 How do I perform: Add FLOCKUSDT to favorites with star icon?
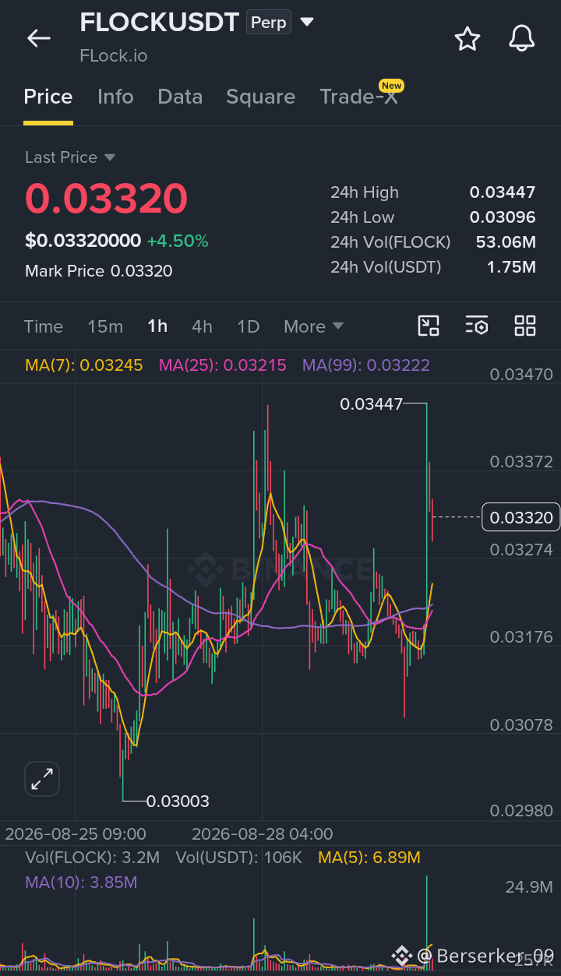pyautogui.click(x=467, y=38)
